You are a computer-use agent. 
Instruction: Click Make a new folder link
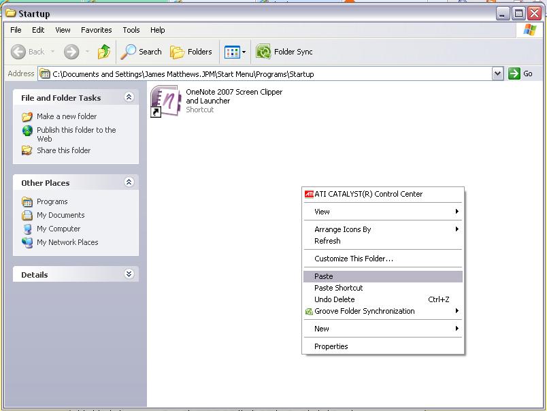click(67, 116)
